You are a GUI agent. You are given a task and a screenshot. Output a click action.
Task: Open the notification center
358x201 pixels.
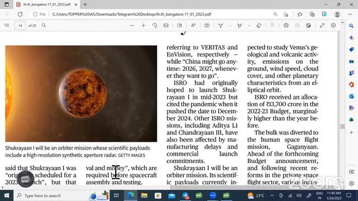pyautogui.click(x=349, y=195)
